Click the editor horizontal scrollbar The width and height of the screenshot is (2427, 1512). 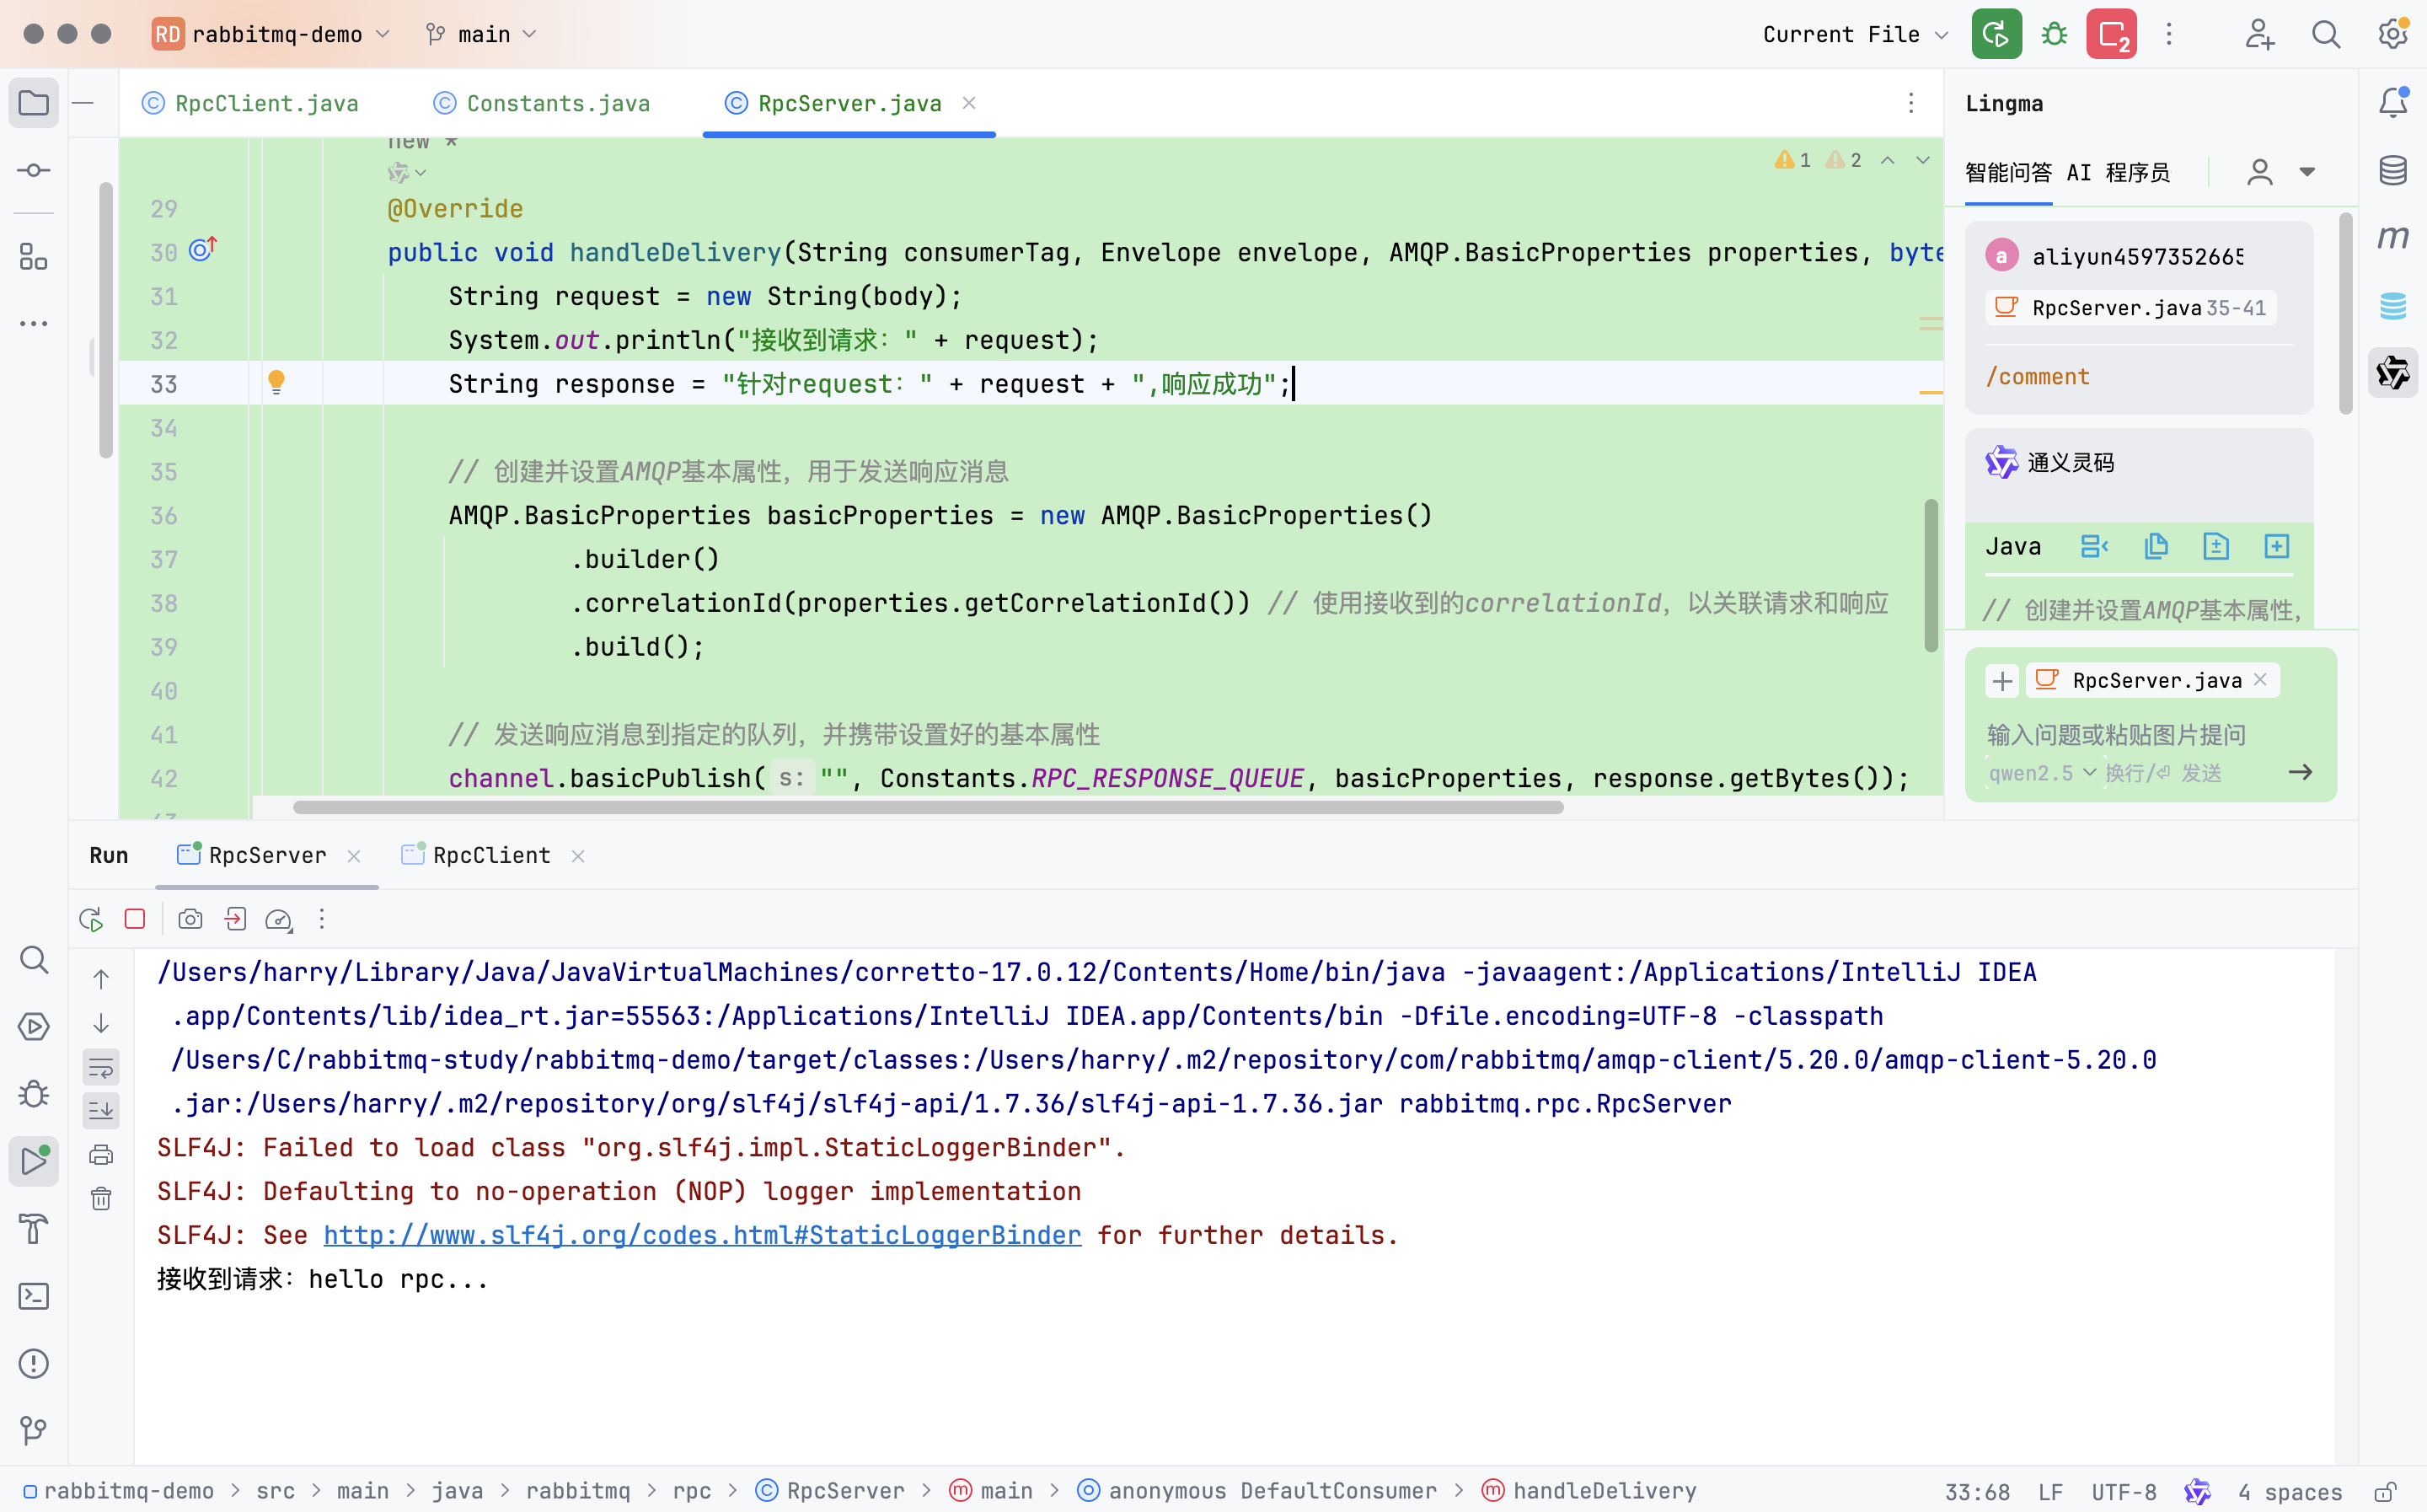tap(927, 807)
